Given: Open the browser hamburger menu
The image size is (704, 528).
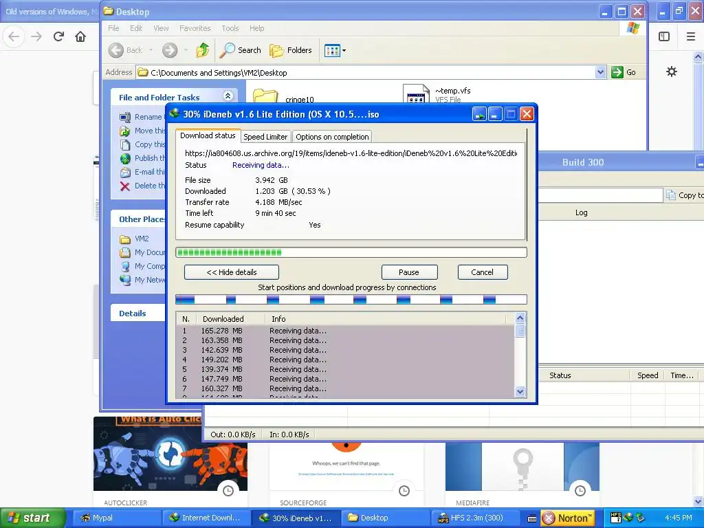Looking at the screenshot, I should [x=691, y=36].
